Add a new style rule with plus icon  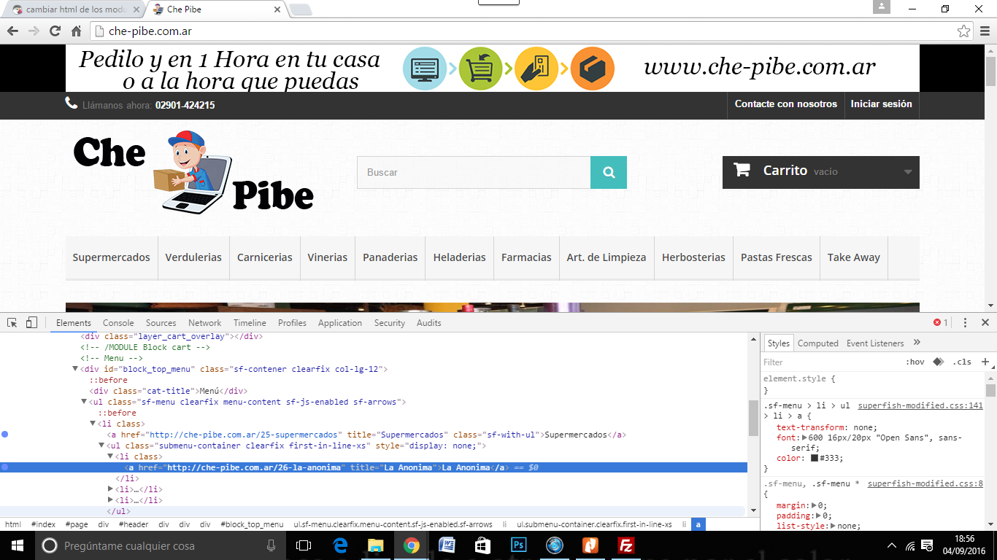click(x=985, y=362)
